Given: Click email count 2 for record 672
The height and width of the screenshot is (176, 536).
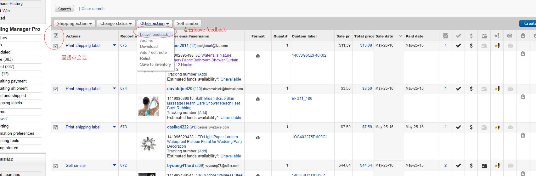Looking at the screenshot, I should (x=445, y=165).
